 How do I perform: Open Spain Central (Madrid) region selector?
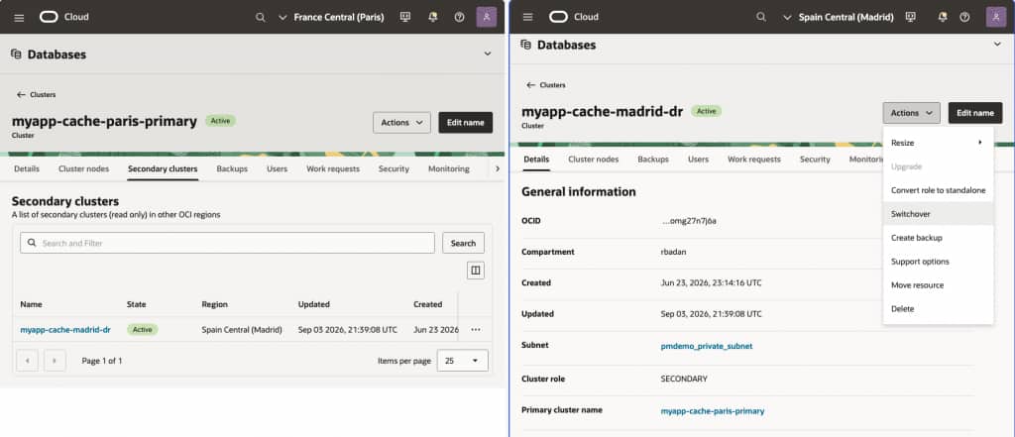coord(839,18)
